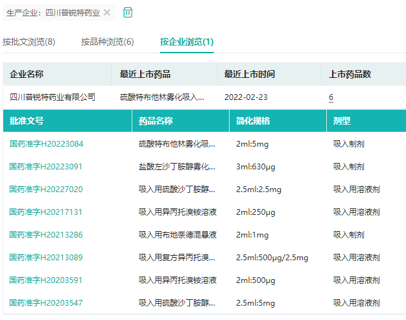Viewport: 406px width, 320px height.
Task: Select the 按企业浏览(1) tab
Action: point(187,42)
